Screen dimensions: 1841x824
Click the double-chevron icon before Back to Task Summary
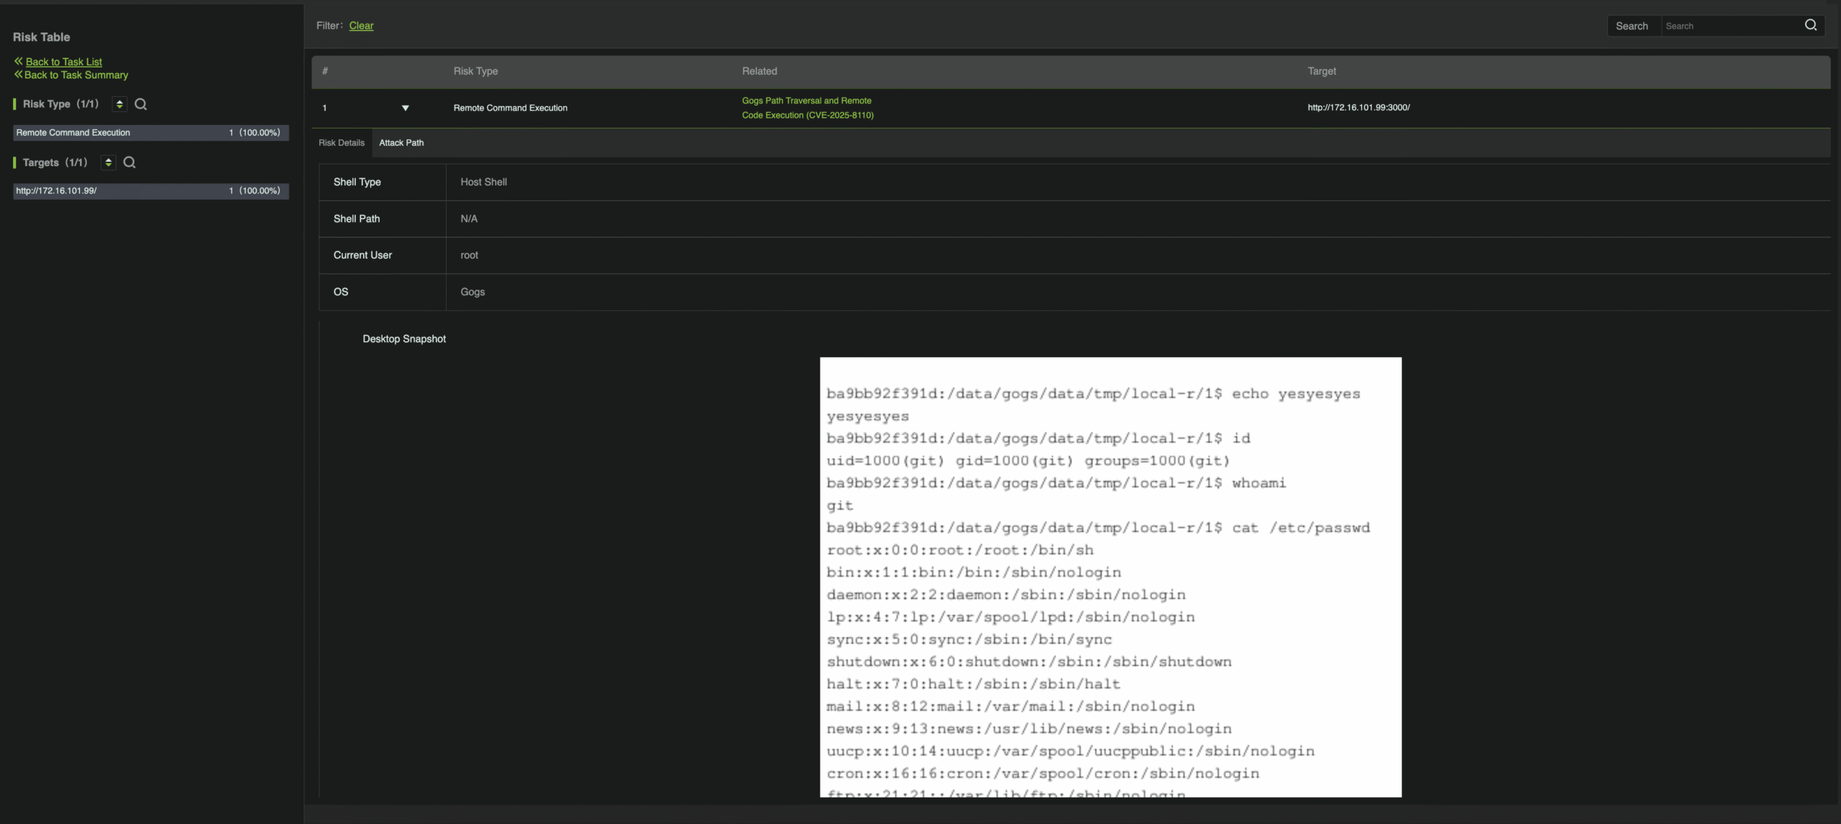18,75
